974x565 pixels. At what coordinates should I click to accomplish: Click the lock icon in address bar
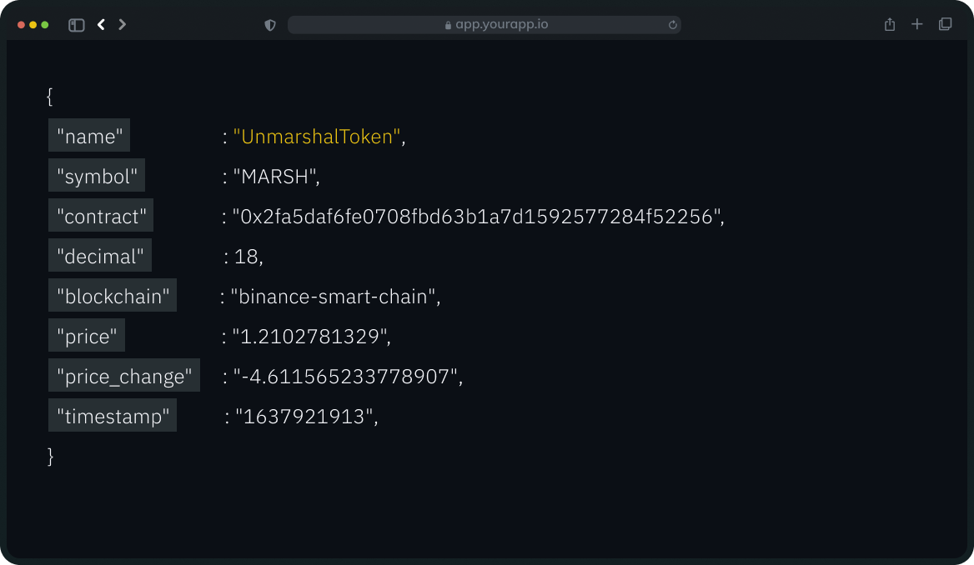(449, 25)
